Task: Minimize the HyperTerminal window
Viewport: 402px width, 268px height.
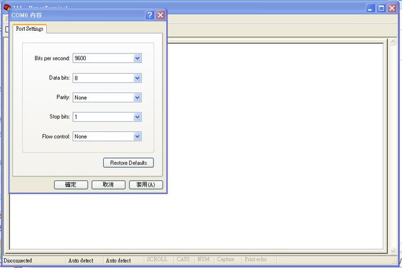Action: (x=371, y=9)
